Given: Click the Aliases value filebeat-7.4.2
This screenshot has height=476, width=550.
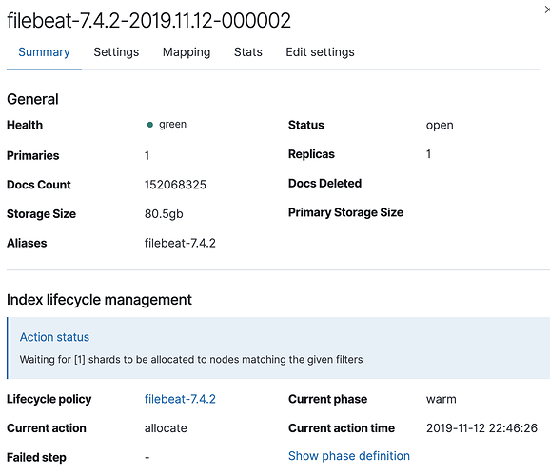Looking at the screenshot, I should click(x=180, y=243).
